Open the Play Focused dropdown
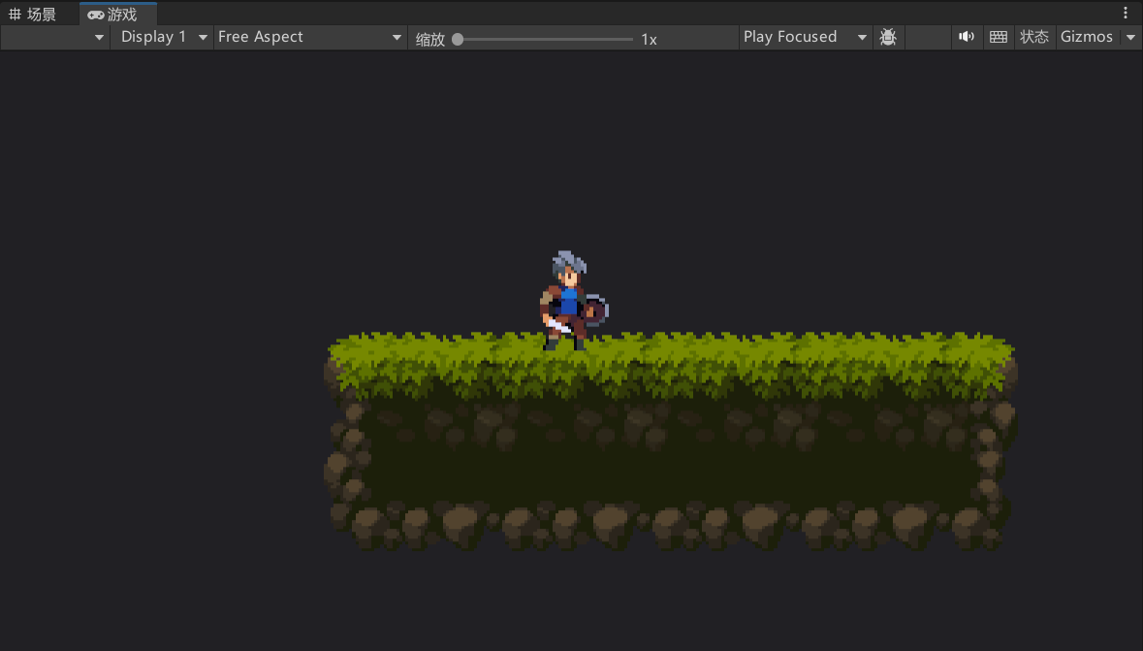 pyautogui.click(x=804, y=37)
